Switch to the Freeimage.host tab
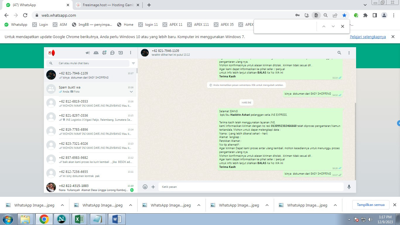 coord(107,5)
